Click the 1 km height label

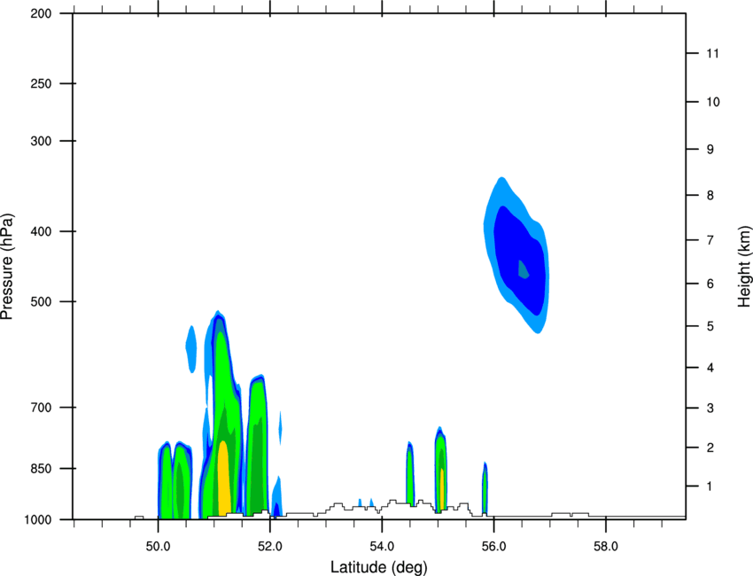tap(710, 486)
